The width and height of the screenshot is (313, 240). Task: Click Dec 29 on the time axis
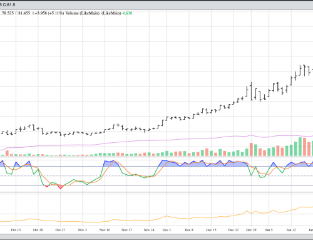(251, 230)
